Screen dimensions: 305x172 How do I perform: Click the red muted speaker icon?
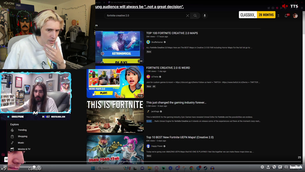click(x=285, y=6)
